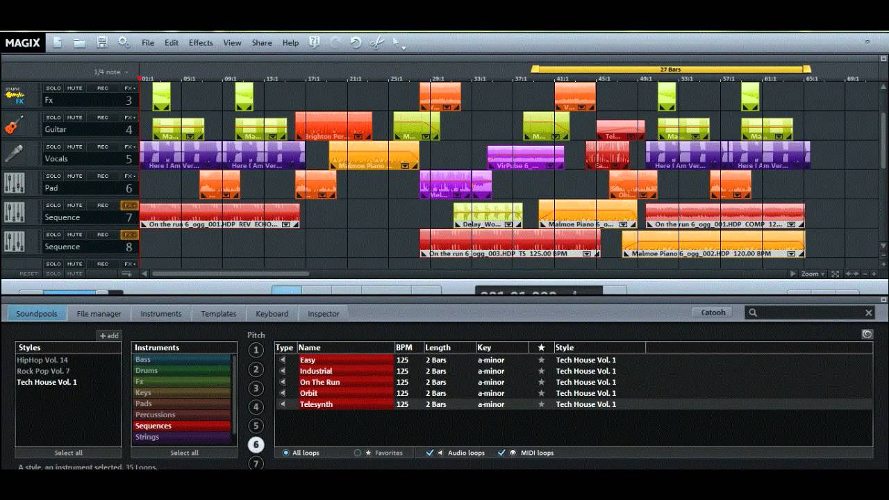Click the +add button above Styles

pyautogui.click(x=109, y=335)
